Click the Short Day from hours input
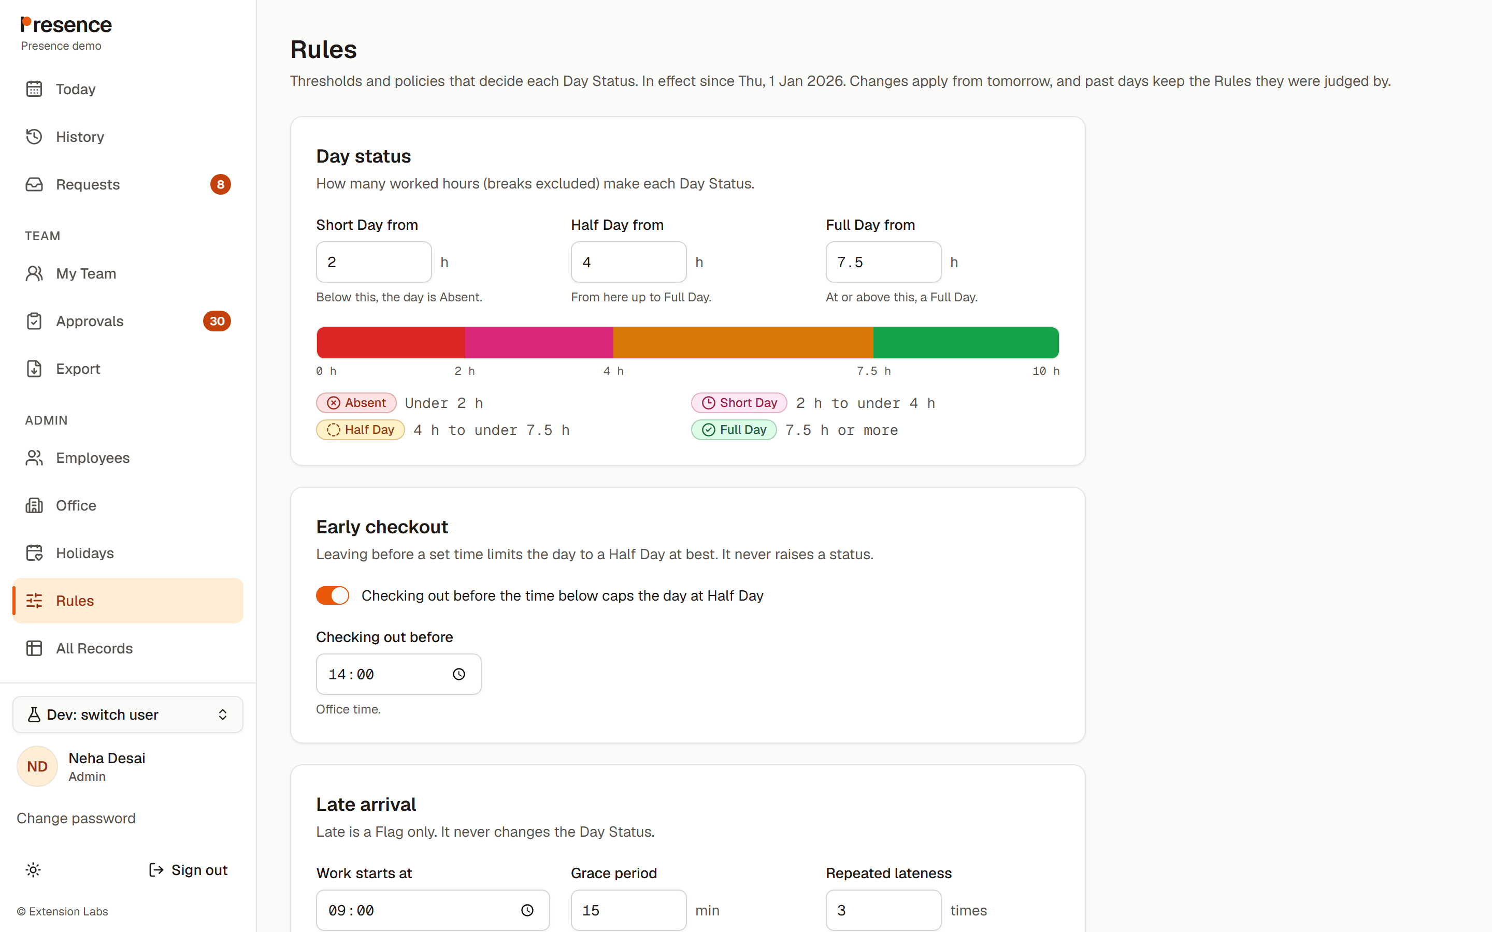 (x=374, y=262)
